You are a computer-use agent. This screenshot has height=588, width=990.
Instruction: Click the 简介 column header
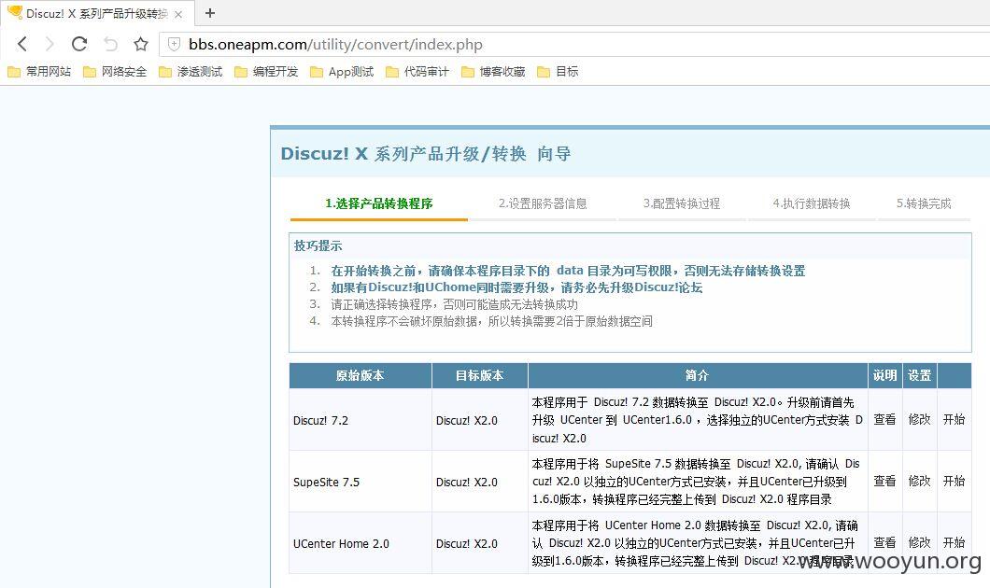pos(698,375)
